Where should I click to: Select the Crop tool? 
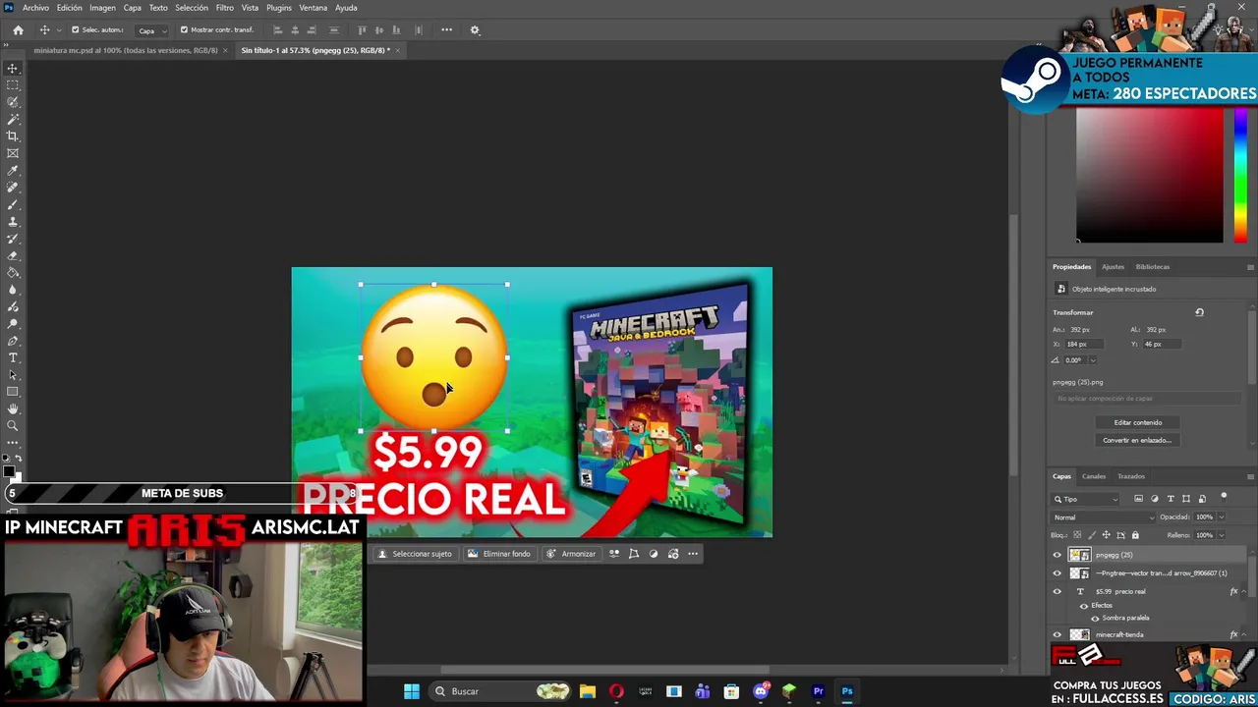pyautogui.click(x=13, y=136)
